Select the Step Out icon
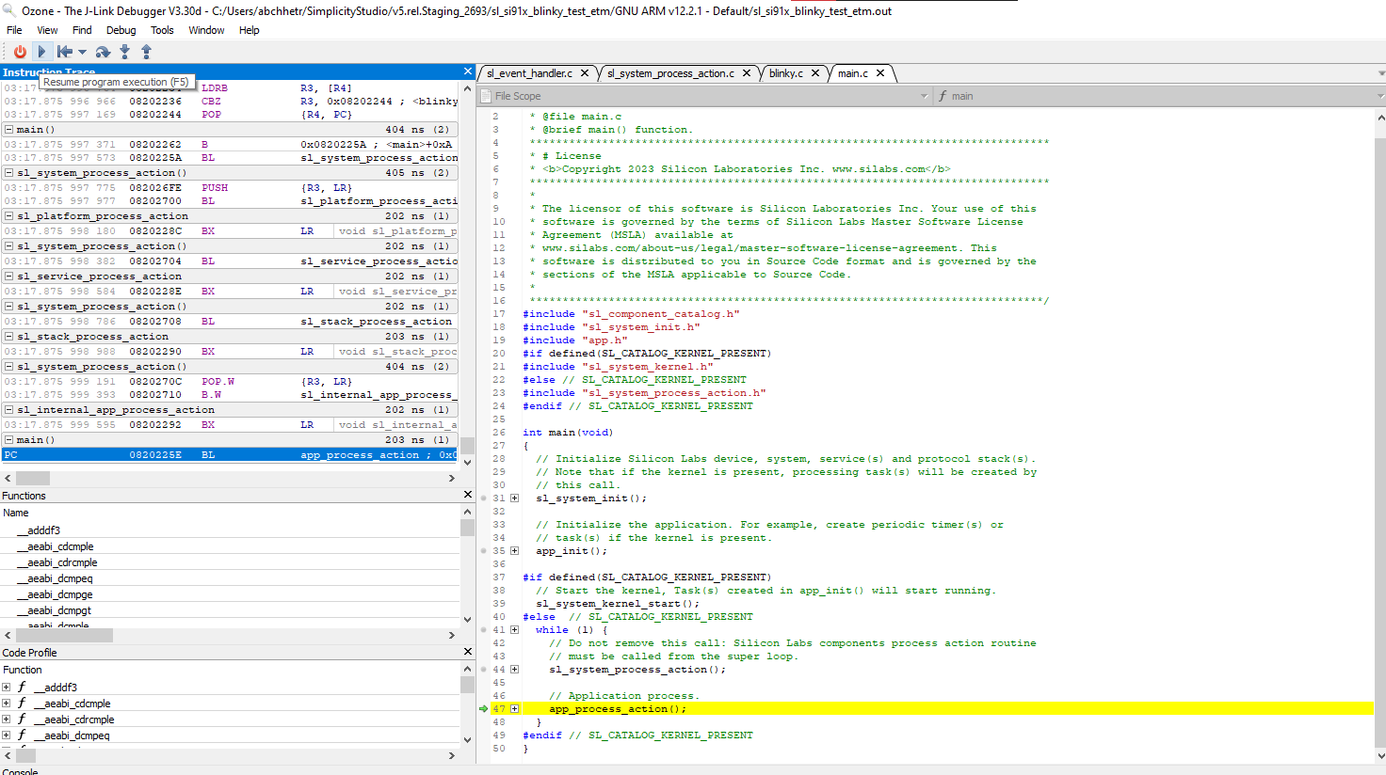 147,52
